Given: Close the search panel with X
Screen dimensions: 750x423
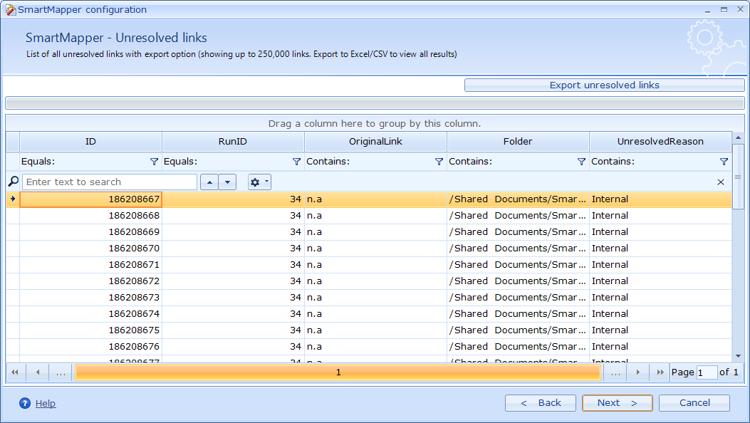Looking at the screenshot, I should (721, 182).
